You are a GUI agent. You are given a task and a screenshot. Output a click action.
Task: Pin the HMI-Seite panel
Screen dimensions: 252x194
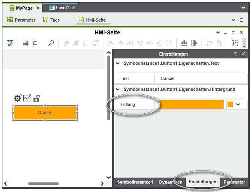(x=218, y=32)
